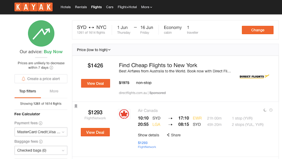Open the Hotels navigation item
Screen dimensions: 282x159
65,7
